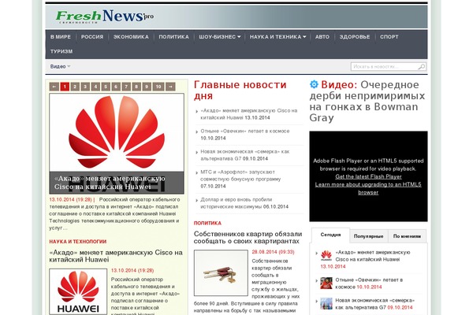Click the black video player area
The height and width of the screenshot is (315, 473).
(x=368, y=176)
